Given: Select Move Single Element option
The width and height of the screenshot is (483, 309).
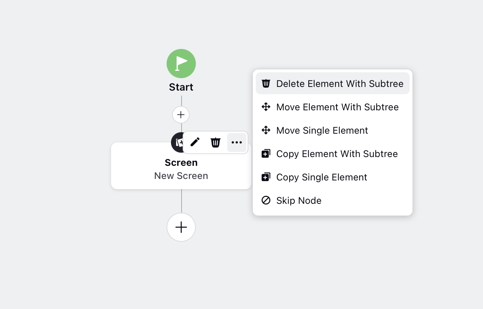Looking at the screenshot, I should coord(332,130).
